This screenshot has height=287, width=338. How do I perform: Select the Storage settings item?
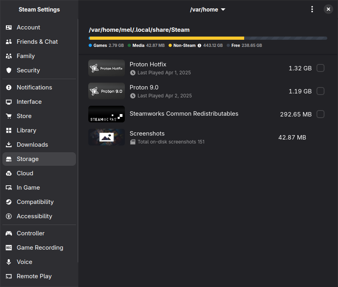click(x=39, y=159)
